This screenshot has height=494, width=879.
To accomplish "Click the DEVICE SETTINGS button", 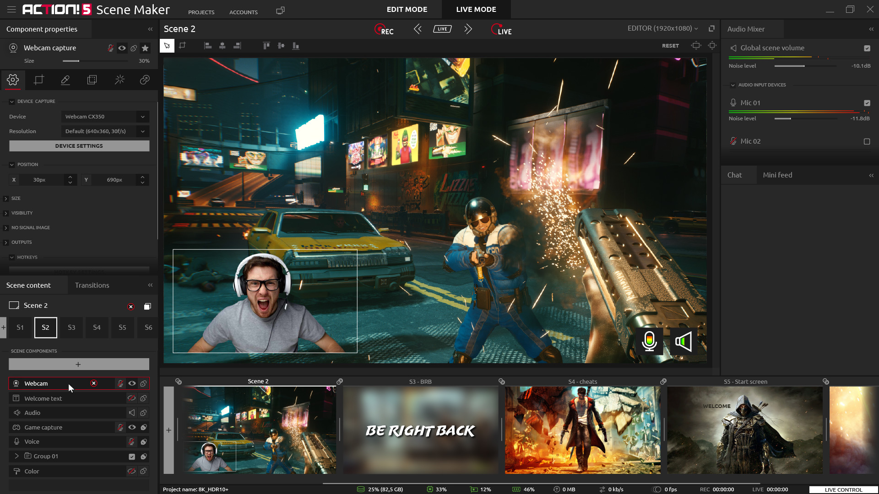I will click(x=79, y=146).
